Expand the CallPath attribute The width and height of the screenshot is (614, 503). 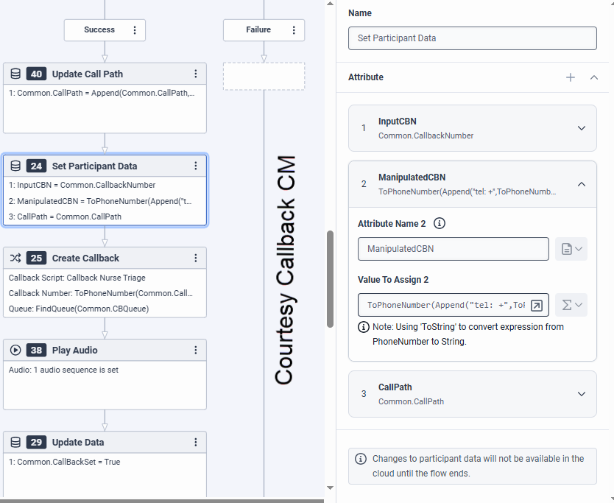coord(582,394)
